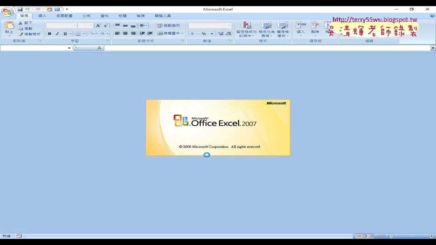
Task: Apply top vertical alignment
Action: [x=118, y=26]
